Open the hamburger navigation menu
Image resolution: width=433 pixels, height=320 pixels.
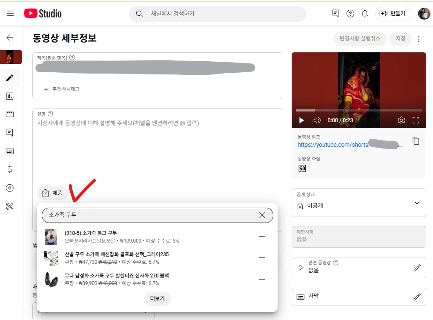pos(10,14)
